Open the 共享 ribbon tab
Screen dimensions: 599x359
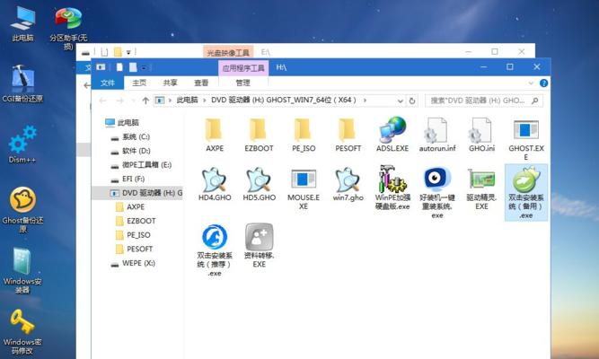pyautogui.click(x=170, y=83)
